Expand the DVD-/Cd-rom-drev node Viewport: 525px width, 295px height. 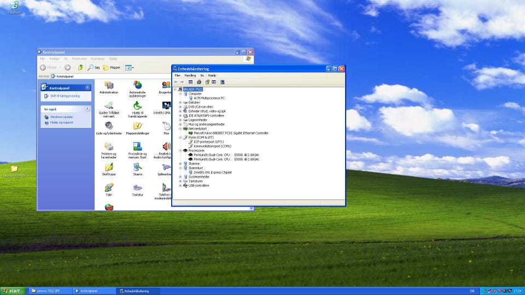point(180,107)
